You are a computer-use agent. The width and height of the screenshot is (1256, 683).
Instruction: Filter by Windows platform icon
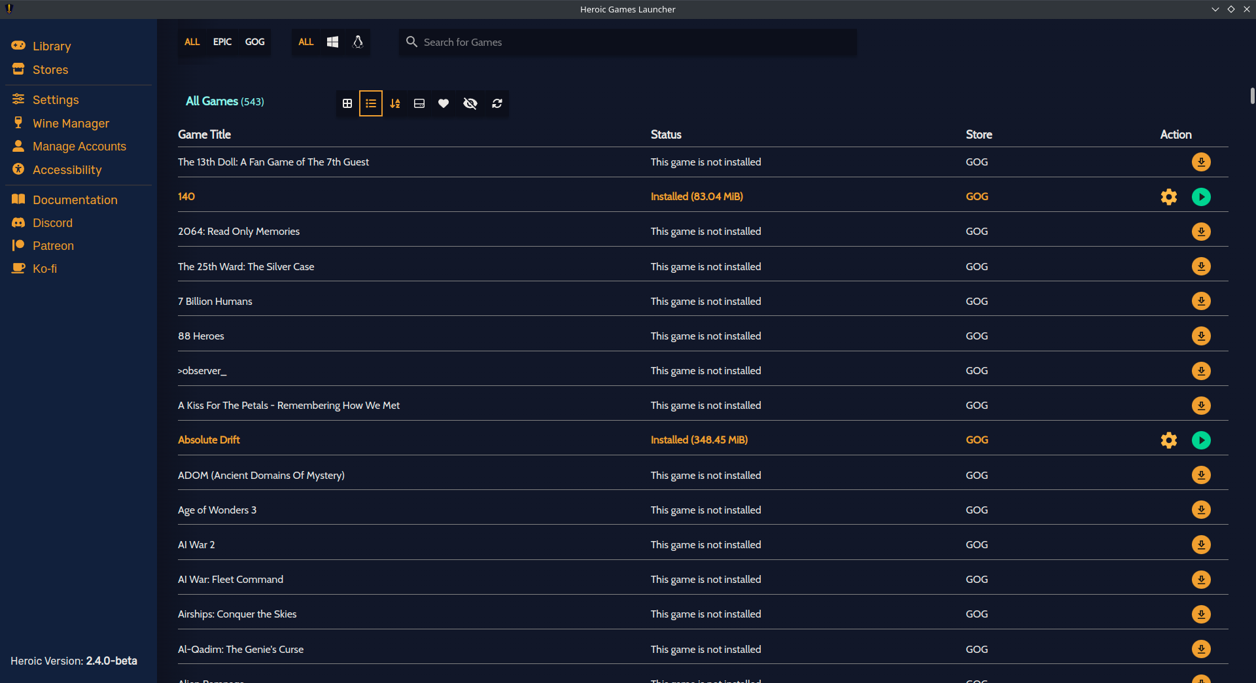tap(332, 42)
